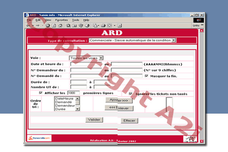Click the <<< Enlever button
Viewport: 228px width, 152px height.
pyautogui.click(x=119, y=108)
